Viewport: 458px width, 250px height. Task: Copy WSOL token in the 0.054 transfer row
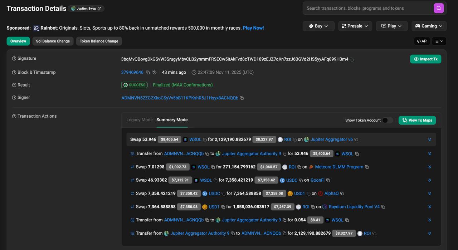[x=347, y=220]
